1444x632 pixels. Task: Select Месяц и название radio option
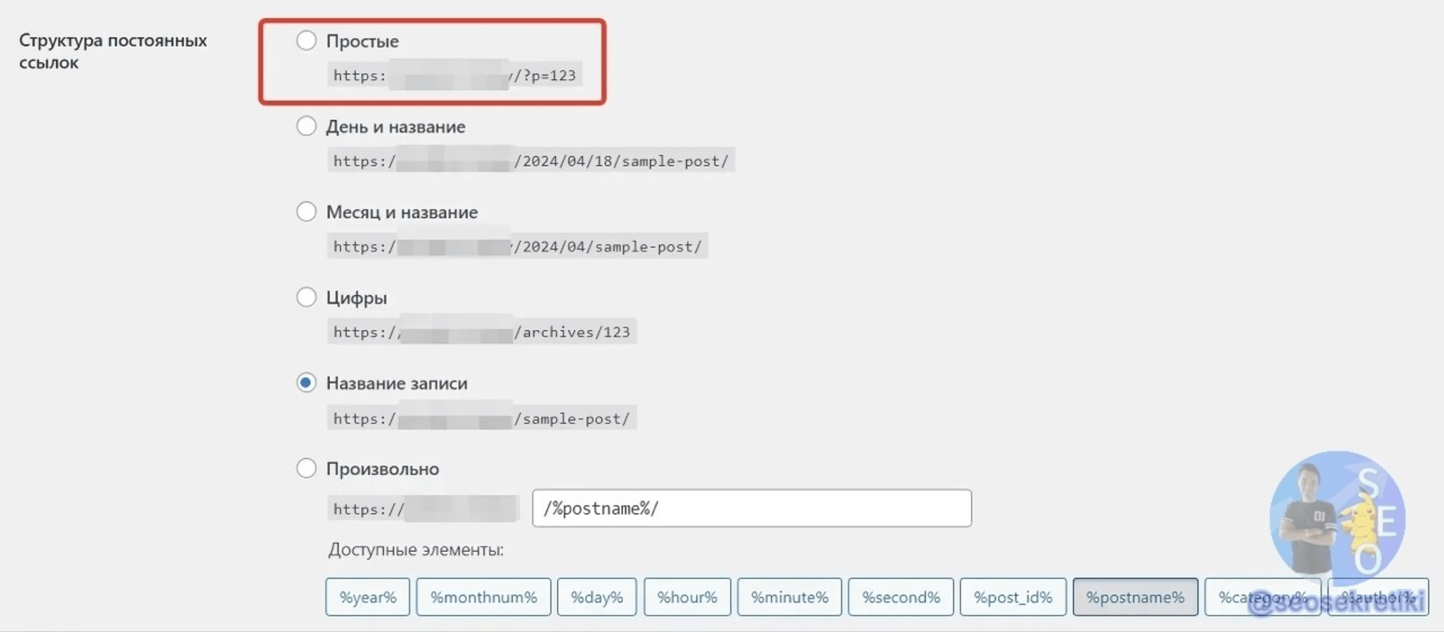pos(306,212)
